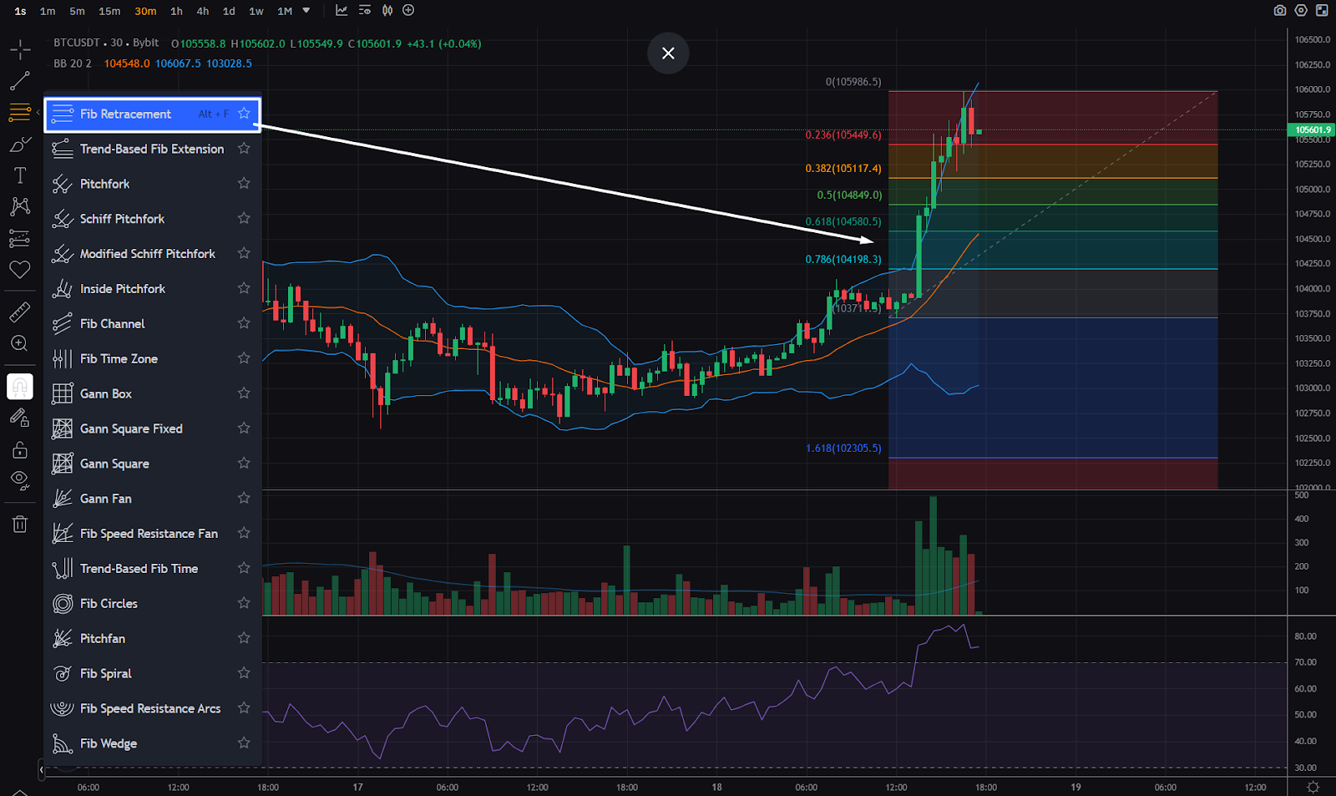The height and width of the screenshot is (796, 1336).
Task: Select the crosshair cursor tool
Action: pos(20,49)
